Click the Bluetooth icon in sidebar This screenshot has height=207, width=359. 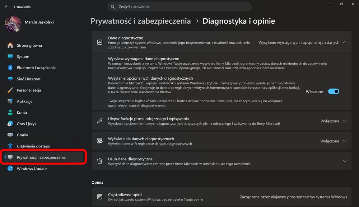pos(10,68)
